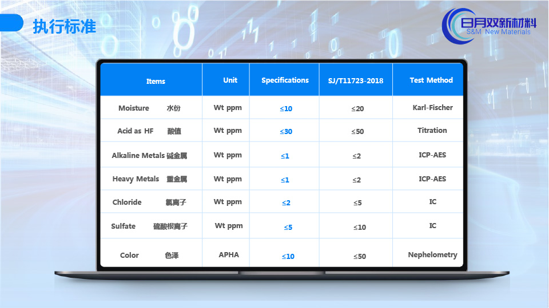Screen dimensions: 549x308
Task: Click blue ≤10 in the Moisture row
Action: [x=286, y=109]
